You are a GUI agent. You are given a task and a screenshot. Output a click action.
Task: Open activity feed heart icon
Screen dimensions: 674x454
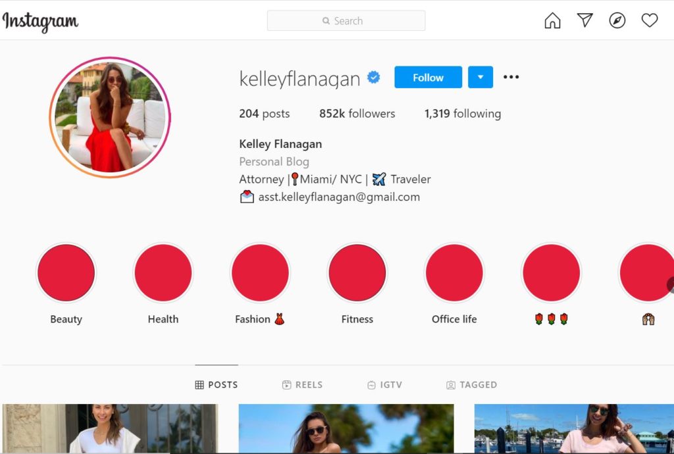point(650,20)
